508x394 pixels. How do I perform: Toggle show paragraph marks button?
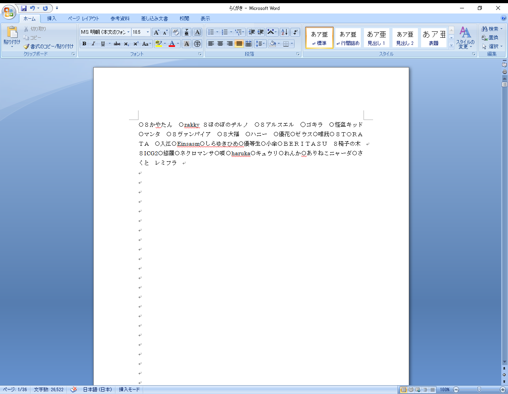pyautogui.click(x=295, y=32)
